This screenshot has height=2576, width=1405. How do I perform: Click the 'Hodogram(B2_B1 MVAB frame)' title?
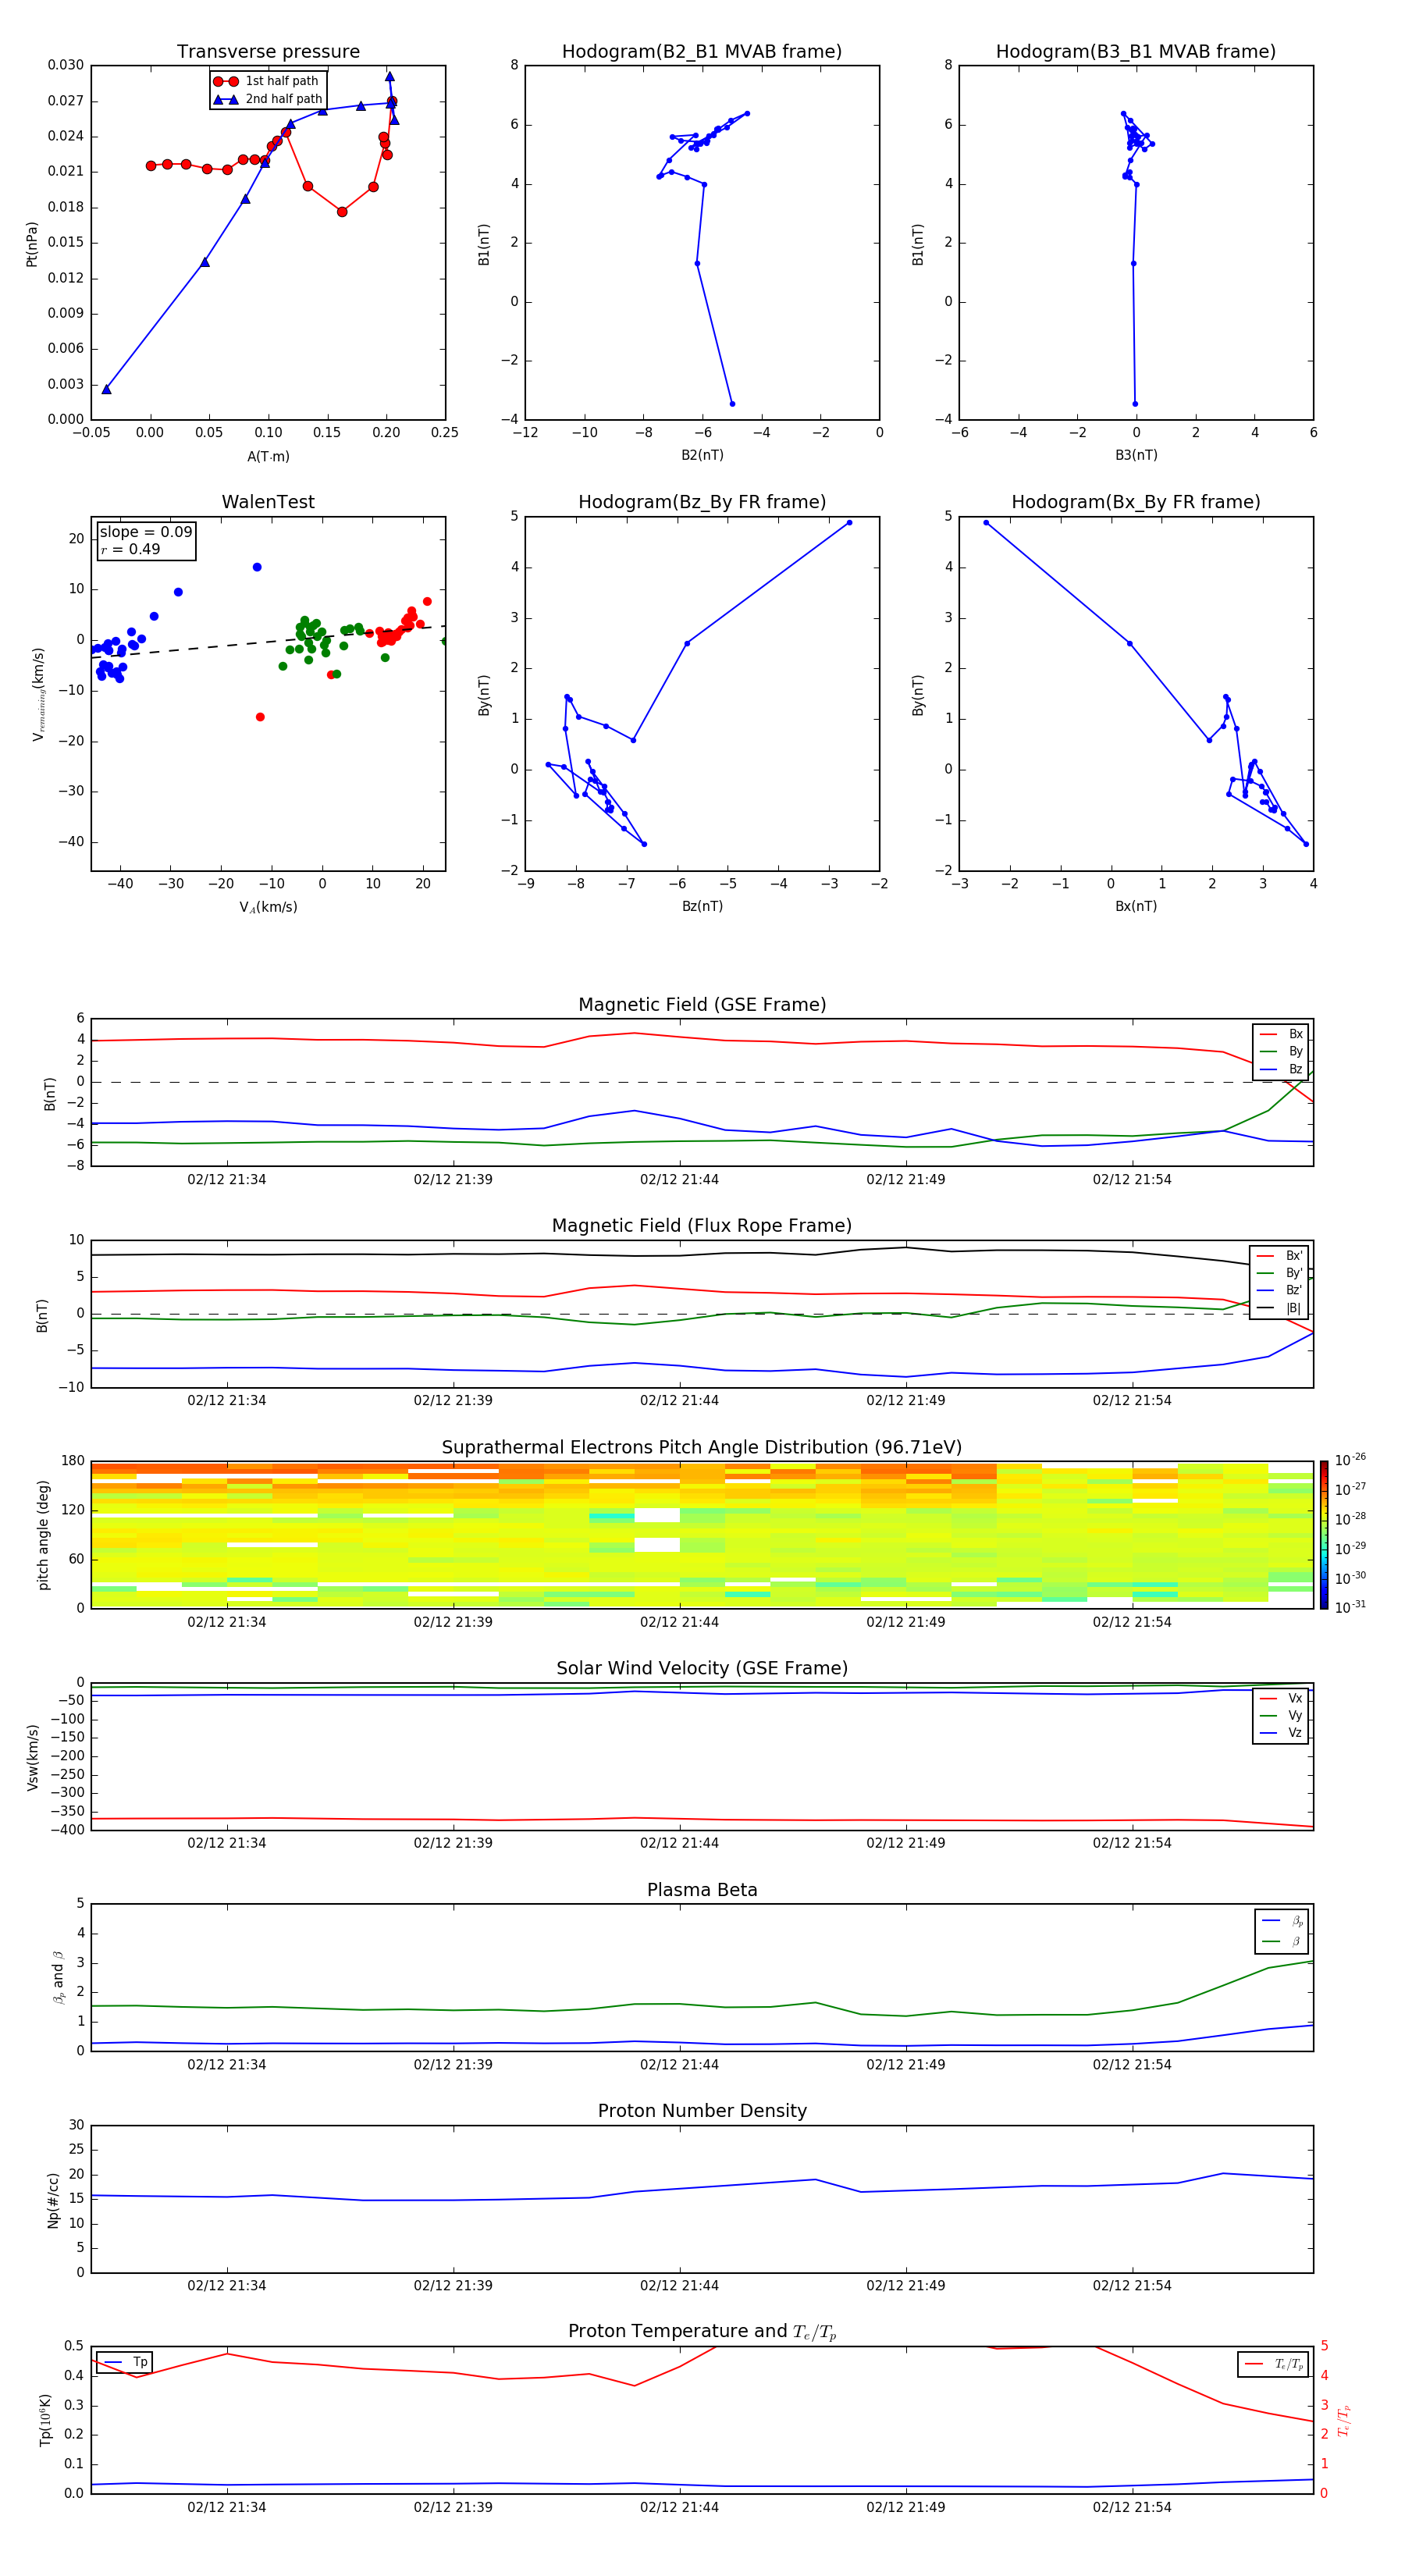tap(702, 52)
